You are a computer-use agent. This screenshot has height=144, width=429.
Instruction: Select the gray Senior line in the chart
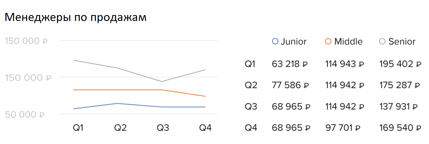click(96, 64)
